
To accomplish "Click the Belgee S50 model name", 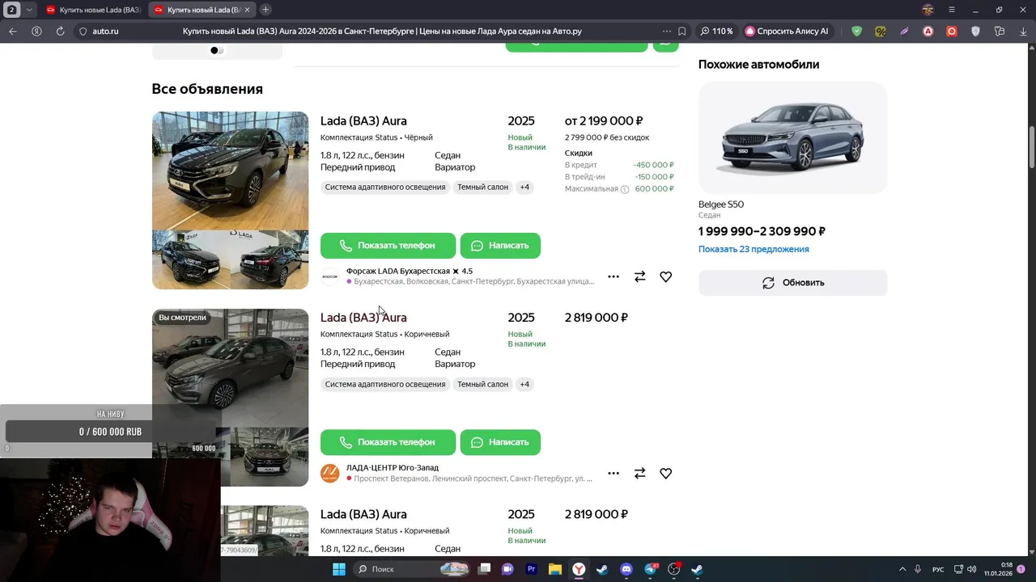I will tap(721, 205).
